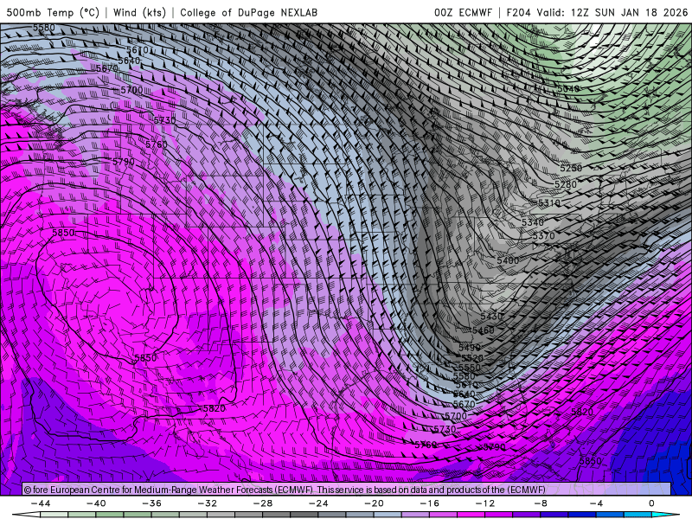Click the 5250 height contour label
Image resolution: width=692 pixels, height=519 pixels.
(x=571, y=168)
